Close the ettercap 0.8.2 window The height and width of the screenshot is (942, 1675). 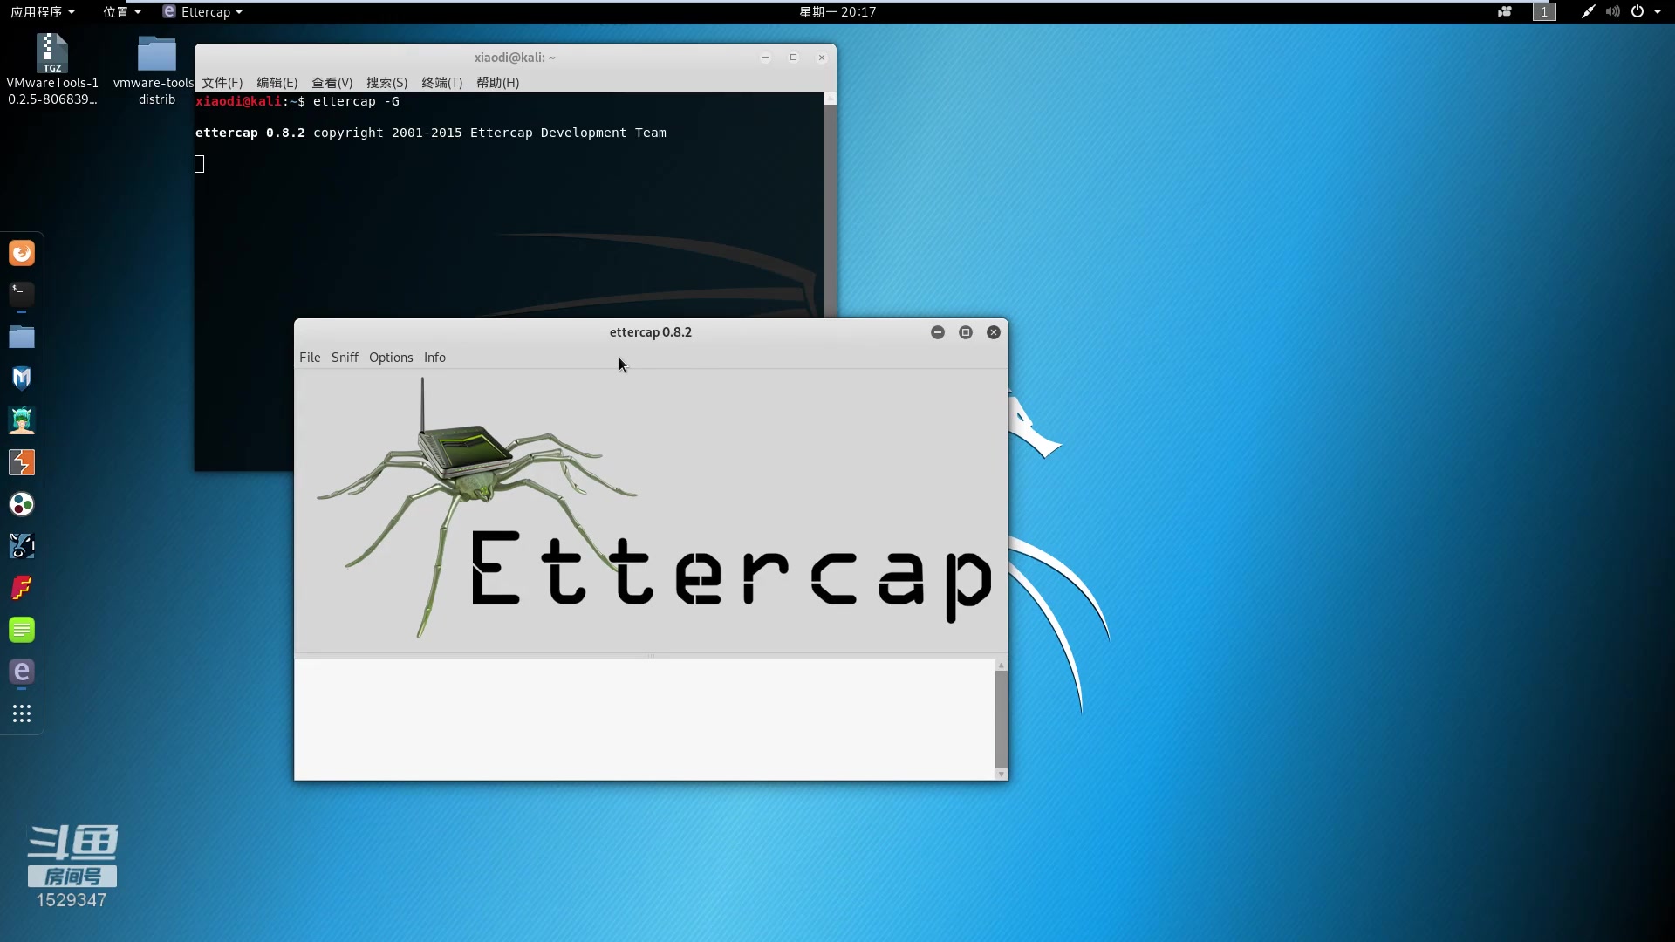994,332
